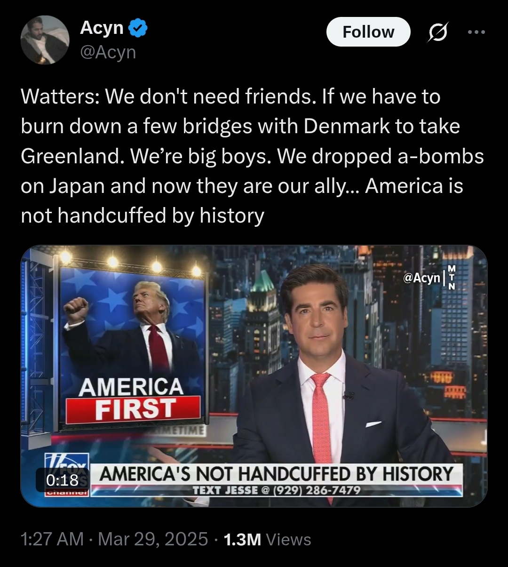Open the Grok slashed-circle icon
Image resolution: width=508 pixels, height=567 pixels.
(x=437, y=32)
